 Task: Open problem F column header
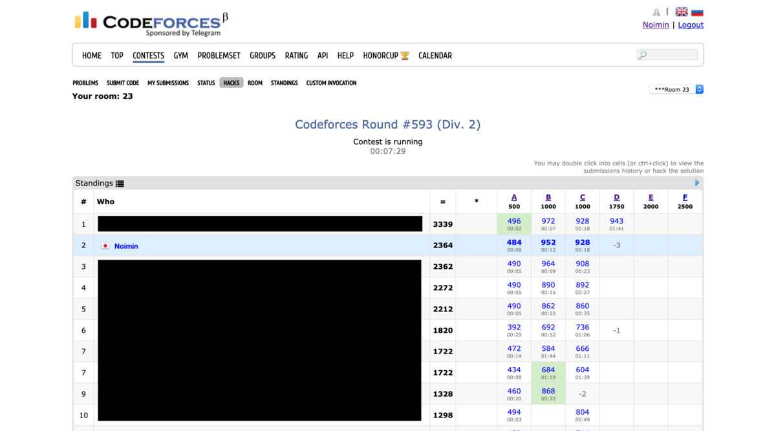pos(685,198)
